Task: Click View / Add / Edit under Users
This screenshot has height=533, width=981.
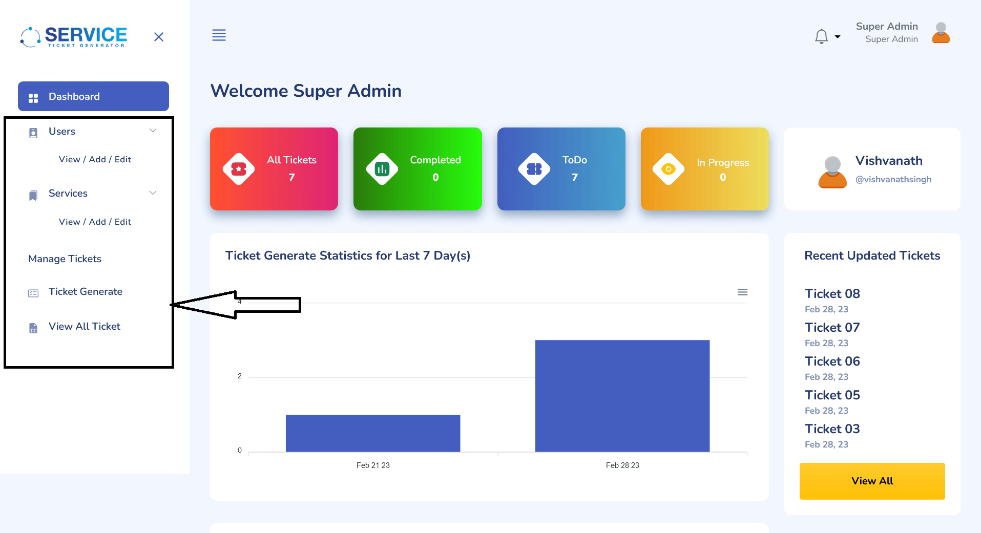Action: pos(95,159)
